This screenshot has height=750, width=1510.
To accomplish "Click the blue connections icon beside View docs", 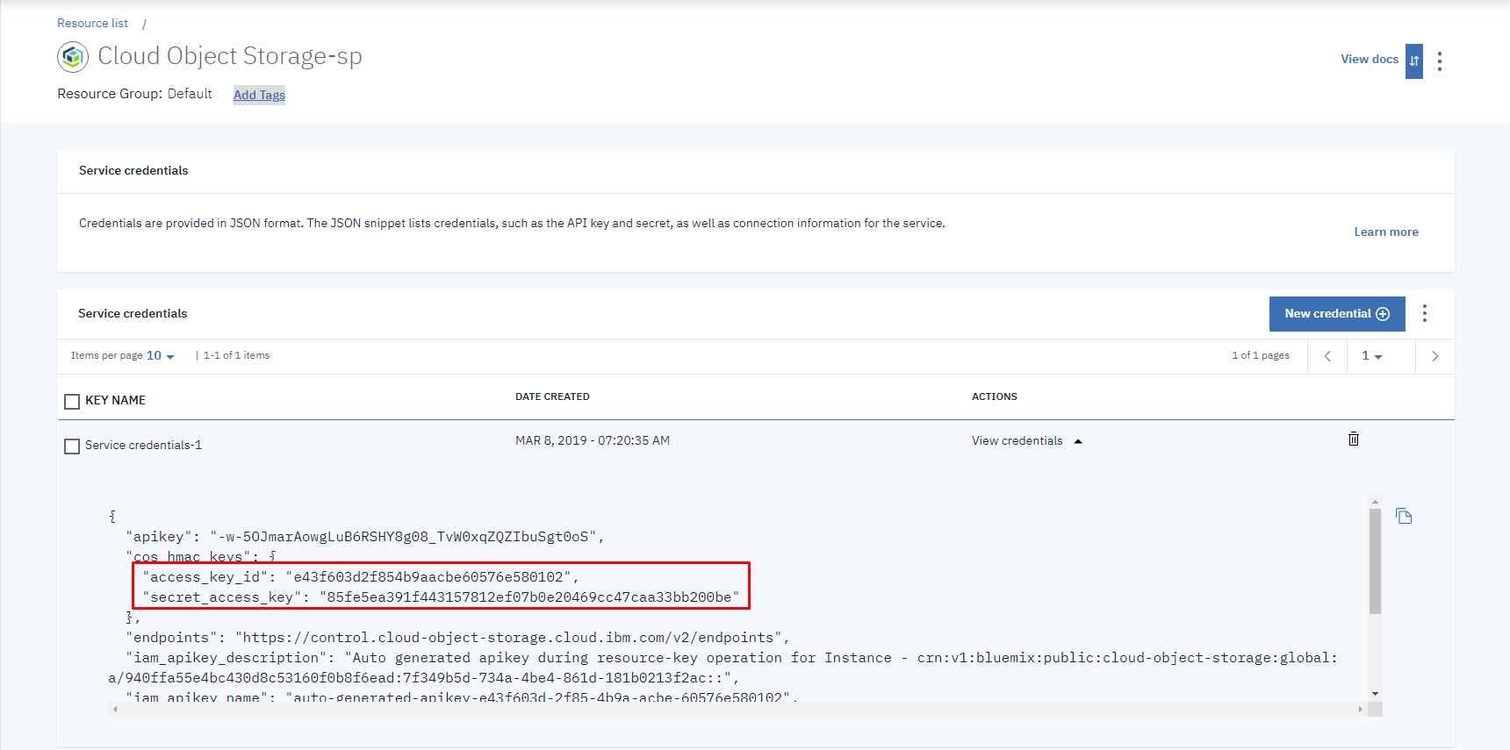I will click(1413, 61).
